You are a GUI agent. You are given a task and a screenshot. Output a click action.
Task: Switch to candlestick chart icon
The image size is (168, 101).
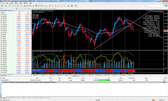pos(50,6)
